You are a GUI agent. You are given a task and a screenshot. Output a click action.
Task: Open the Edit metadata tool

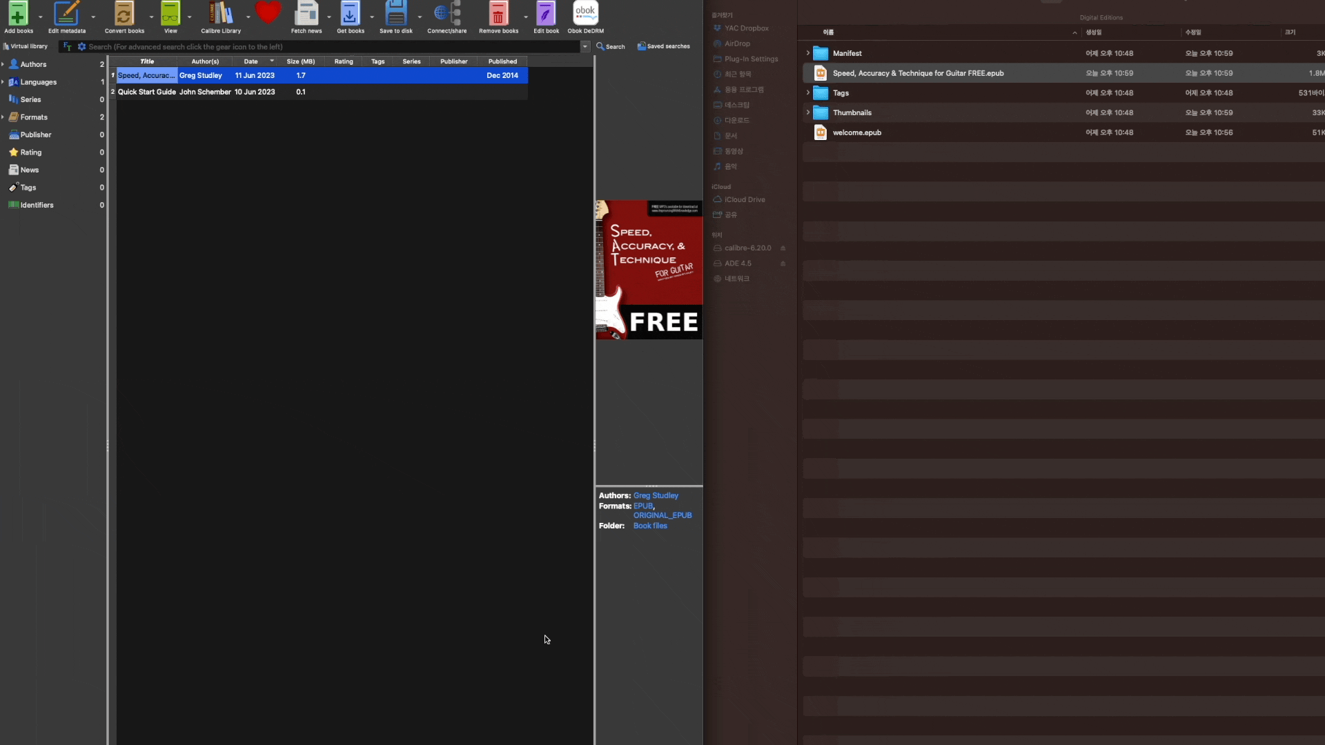[x=66, y=13]
